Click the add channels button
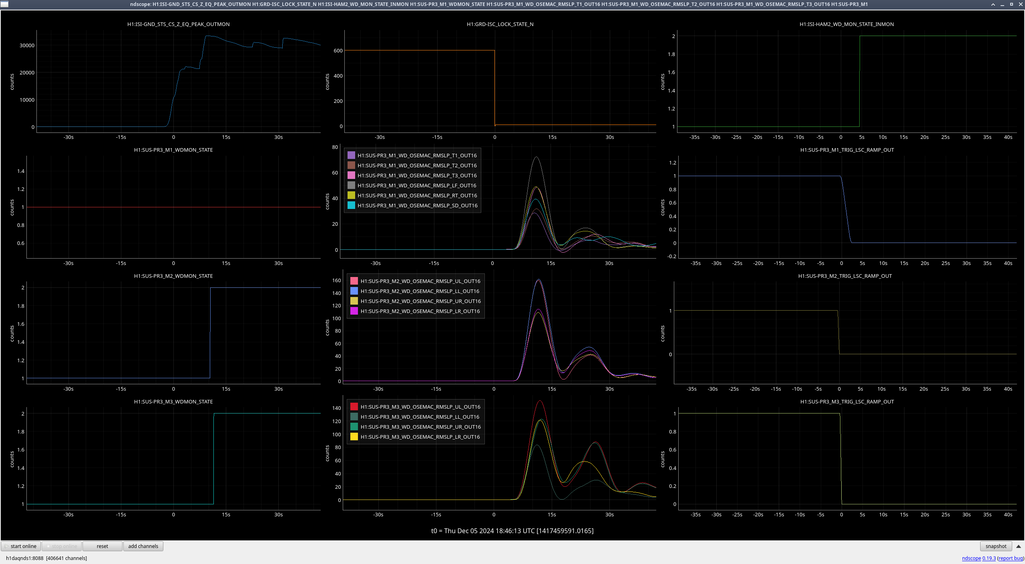Image resolution: width=1025 pixels, height=564 pixels. pos(143,546)
